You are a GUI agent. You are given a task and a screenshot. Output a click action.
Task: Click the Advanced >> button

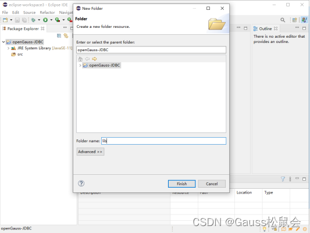(x=90, y=152)
